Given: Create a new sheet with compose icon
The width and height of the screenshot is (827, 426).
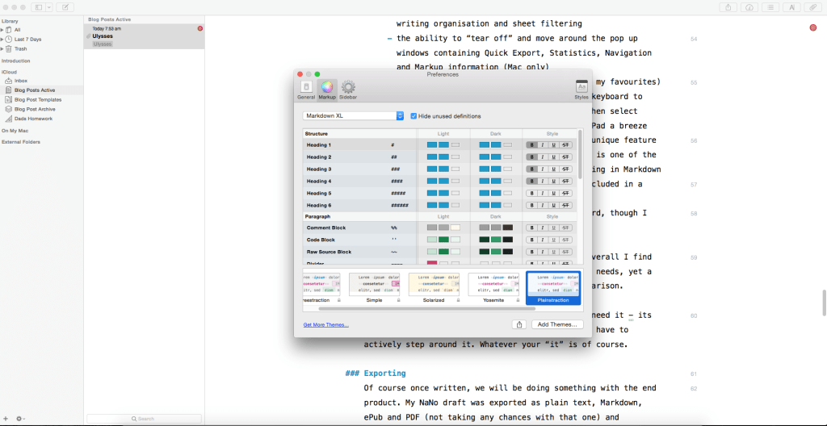Looking at the screenshot, I should [65, 7].
